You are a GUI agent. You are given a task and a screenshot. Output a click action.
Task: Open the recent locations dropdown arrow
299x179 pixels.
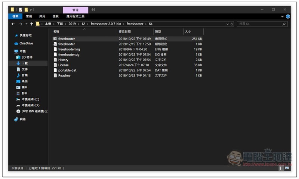pyautogui.click(x=26, y=24)
